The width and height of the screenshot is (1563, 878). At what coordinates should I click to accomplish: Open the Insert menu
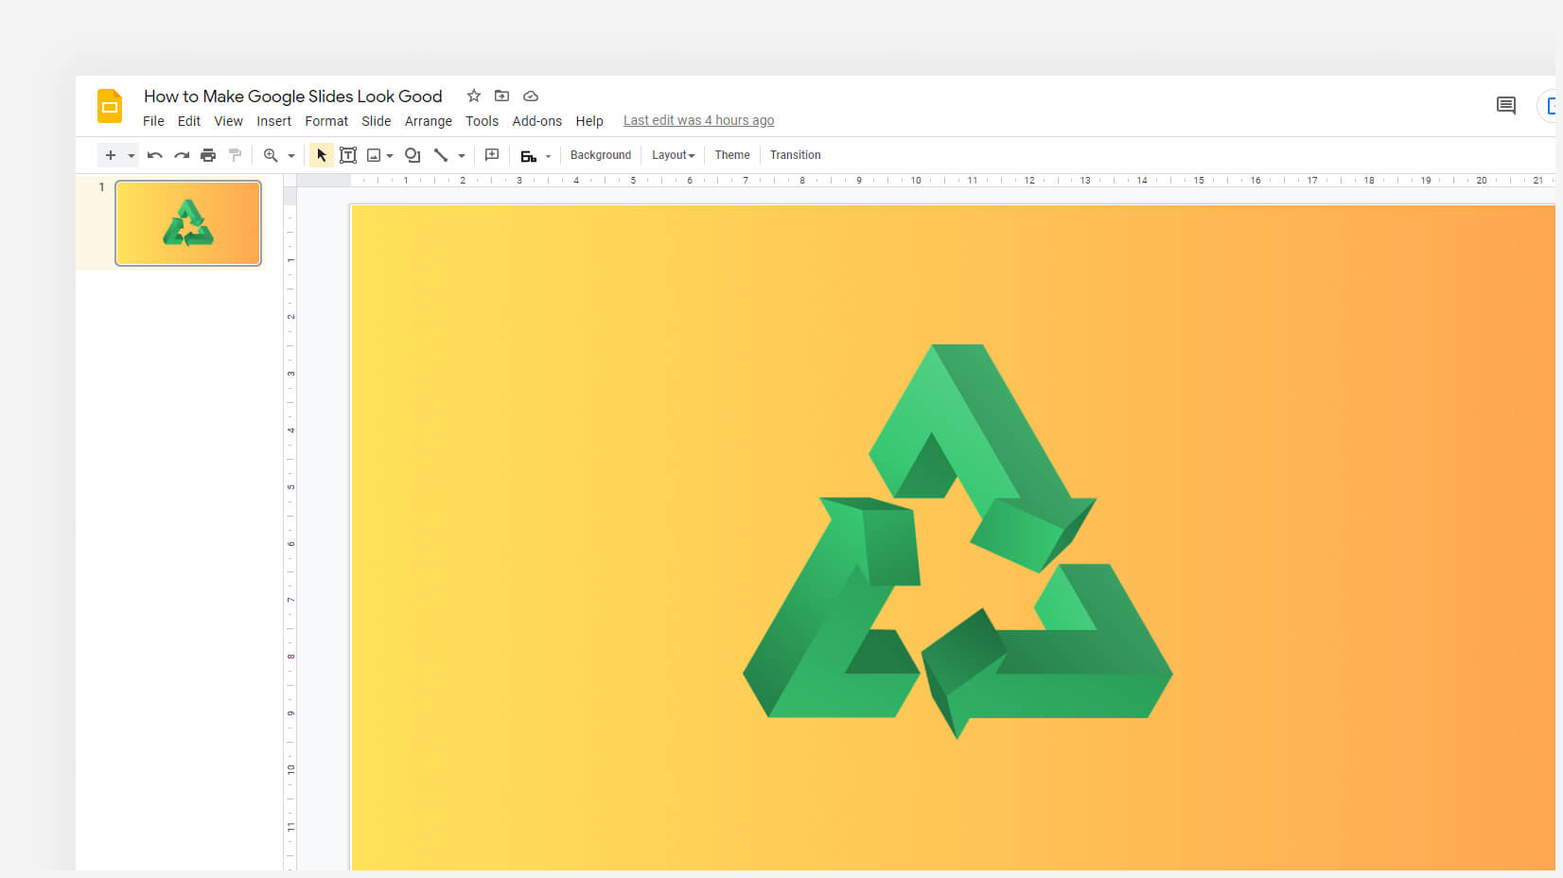[273, 121]
